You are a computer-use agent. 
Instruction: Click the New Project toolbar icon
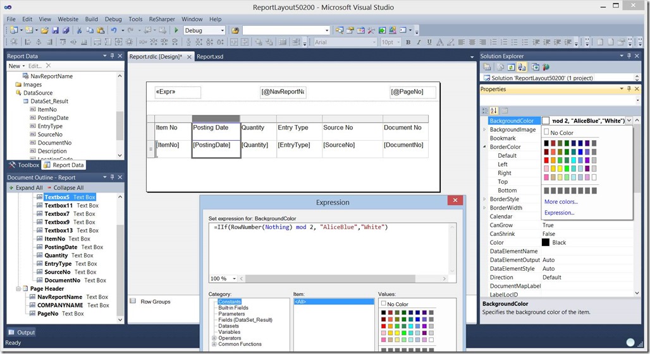click(14, 30)
